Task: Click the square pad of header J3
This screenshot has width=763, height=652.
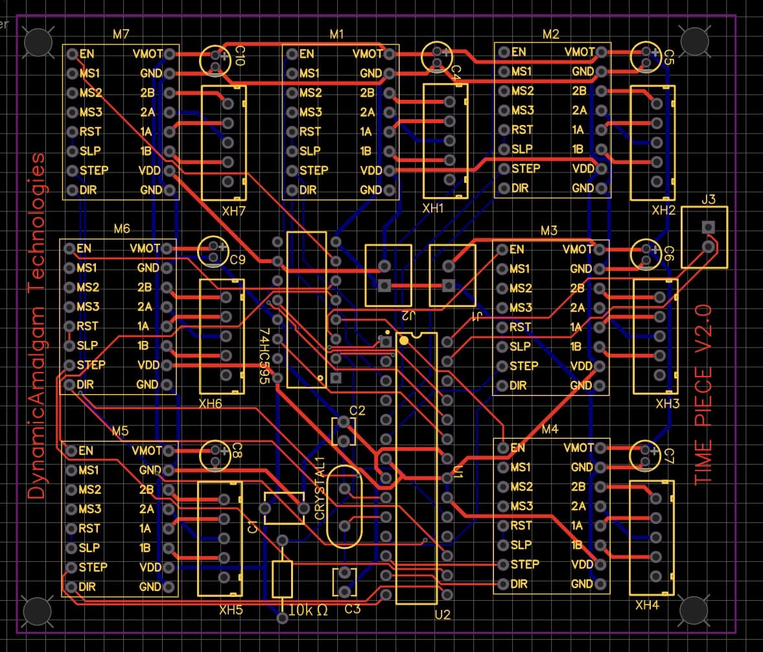Action: click(709, 227)
